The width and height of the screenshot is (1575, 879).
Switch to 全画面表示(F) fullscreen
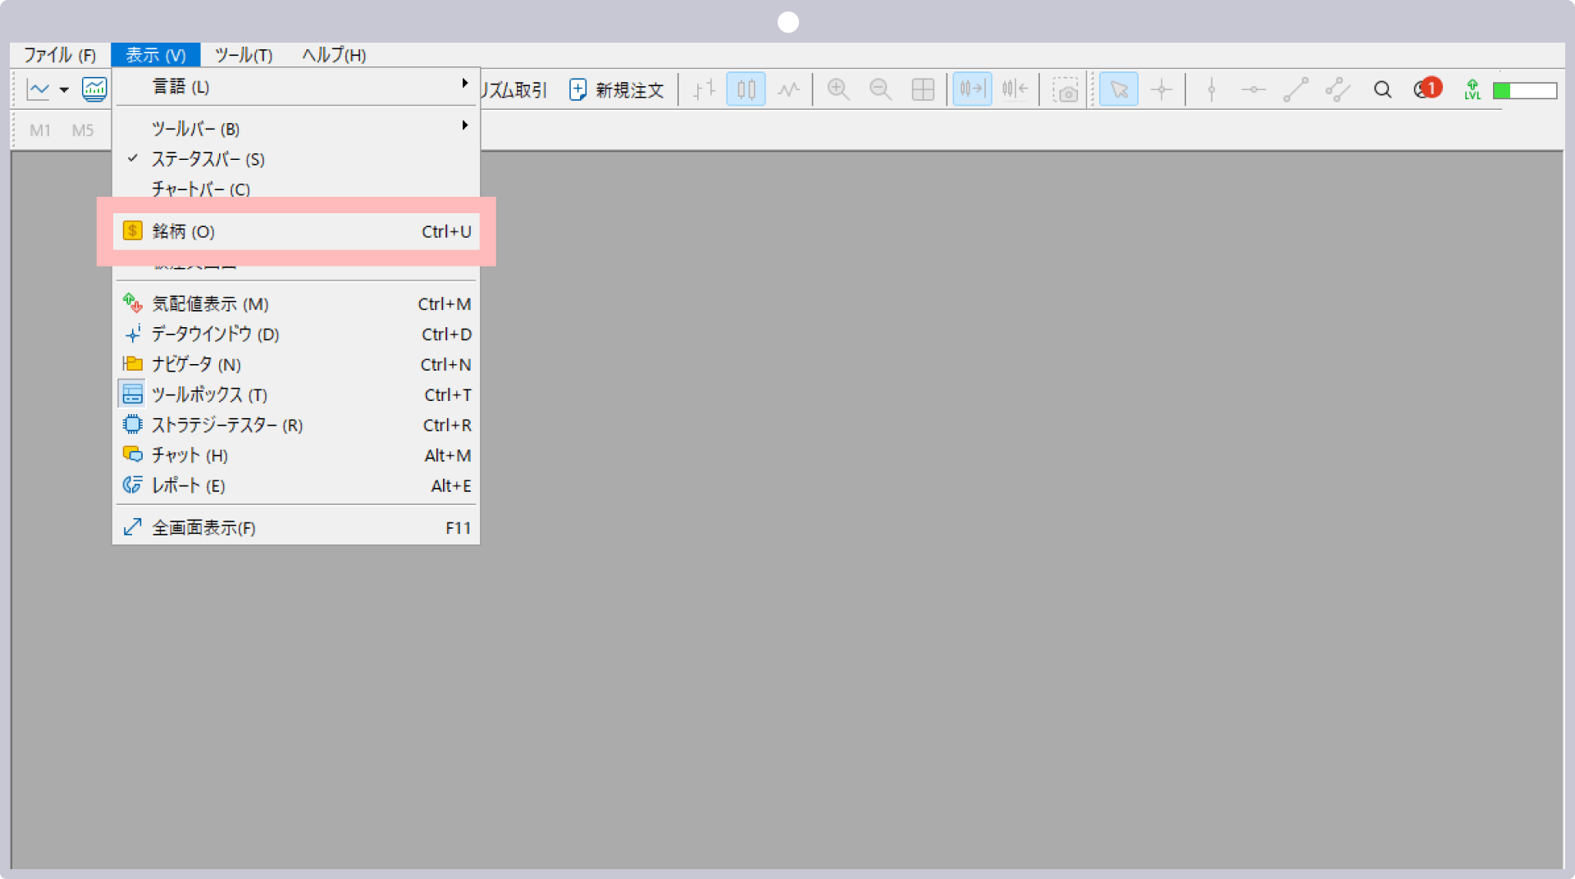point(296,528)
